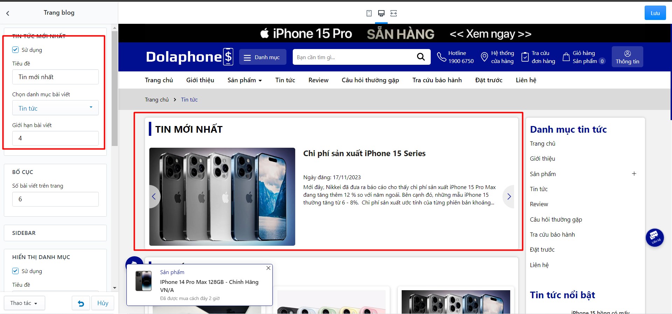
Task: Click the settings panel scroll up arrow
Action: tap(115, 28)
